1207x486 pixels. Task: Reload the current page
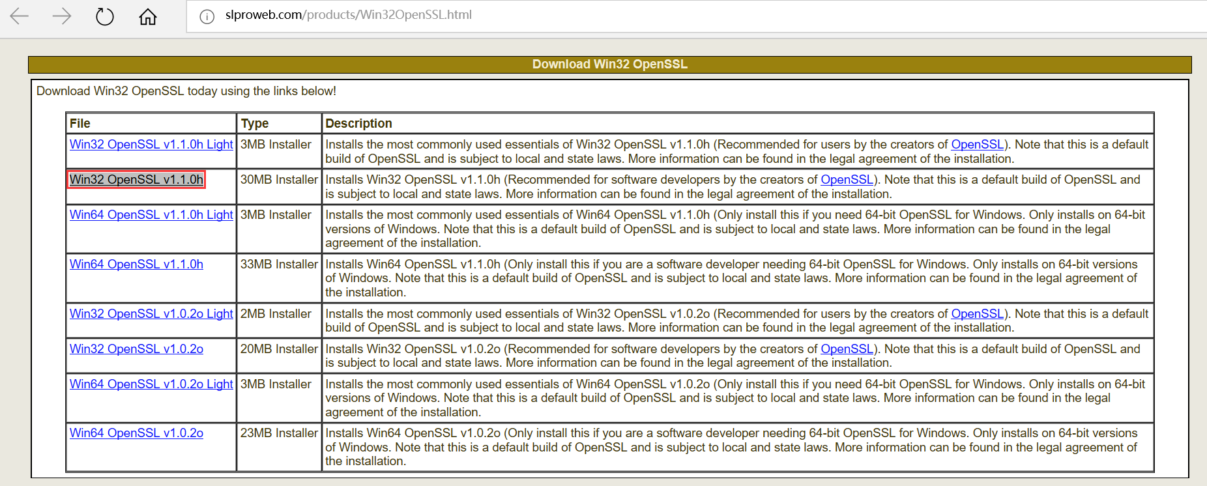point(105,16)
